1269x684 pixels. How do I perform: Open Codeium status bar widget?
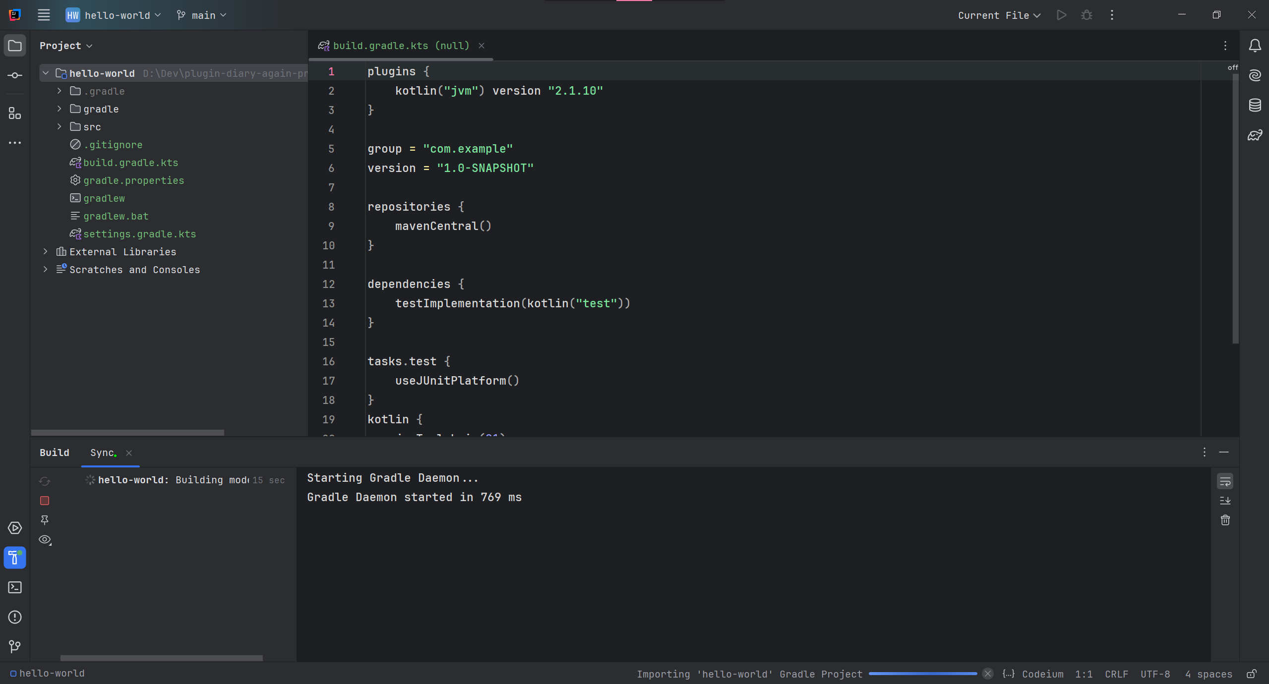click(1042, 674)
